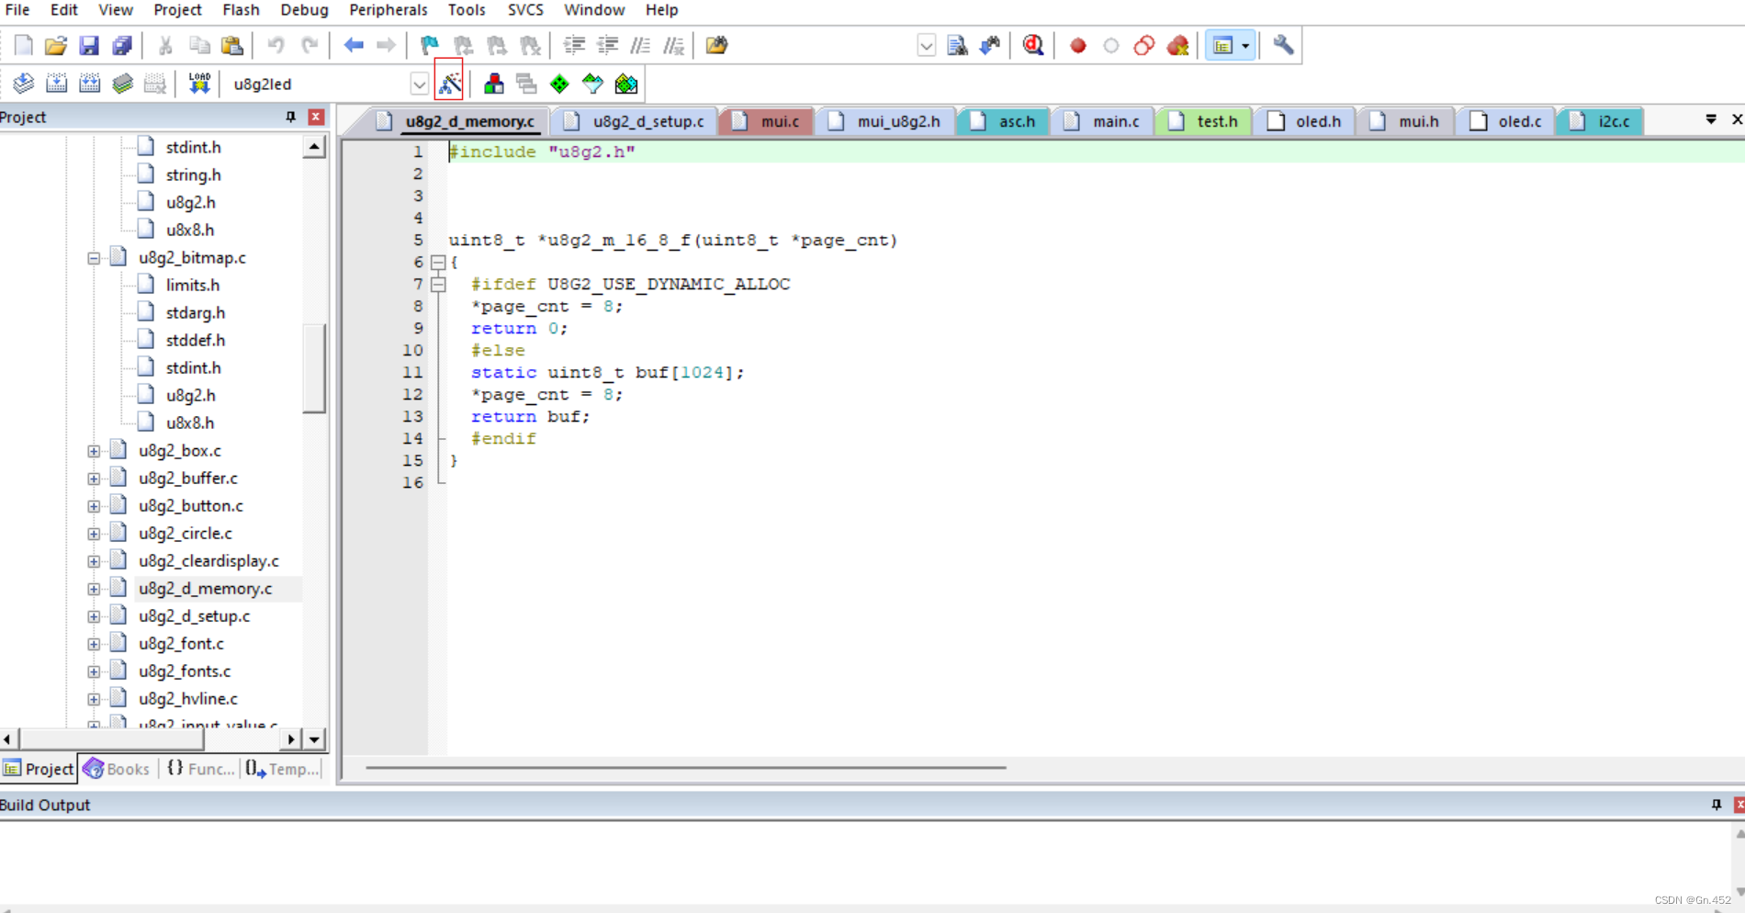This screenshot has width=1745, height=913.
Task: Click the New file icon
Action: tap(24, 45)
